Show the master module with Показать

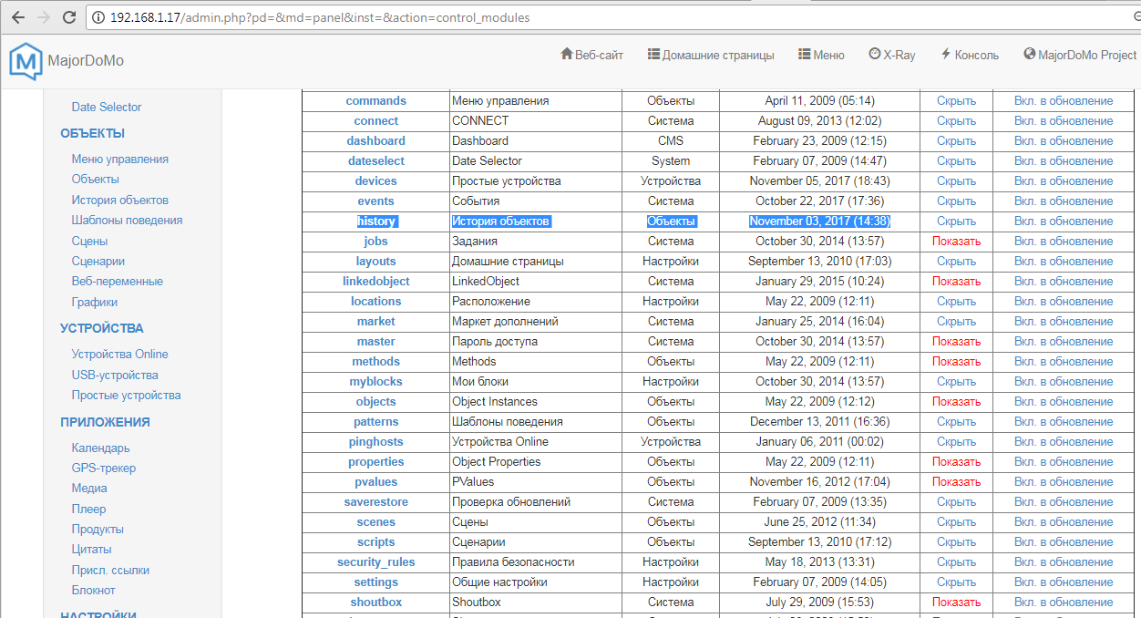coord(956,341)
